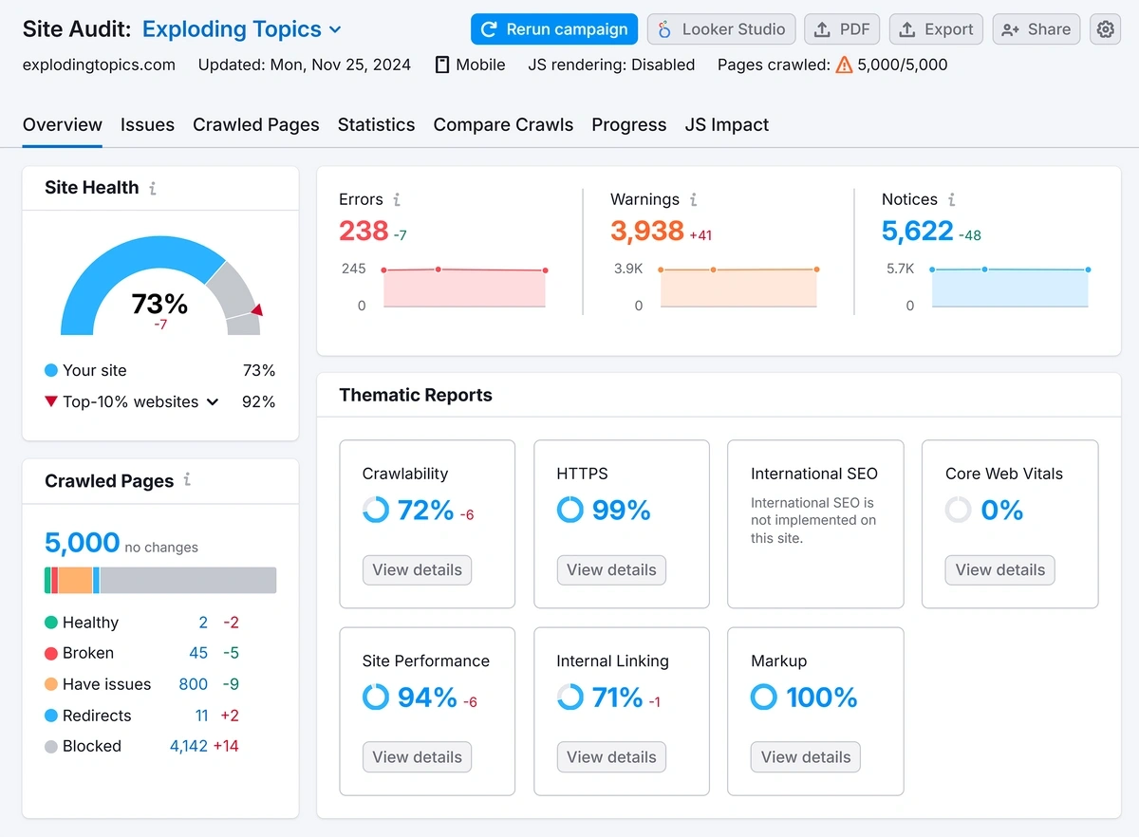Screen dimensions: 1139x837
Task: Click the Markup donut chart icon
Action: [764, 697]
